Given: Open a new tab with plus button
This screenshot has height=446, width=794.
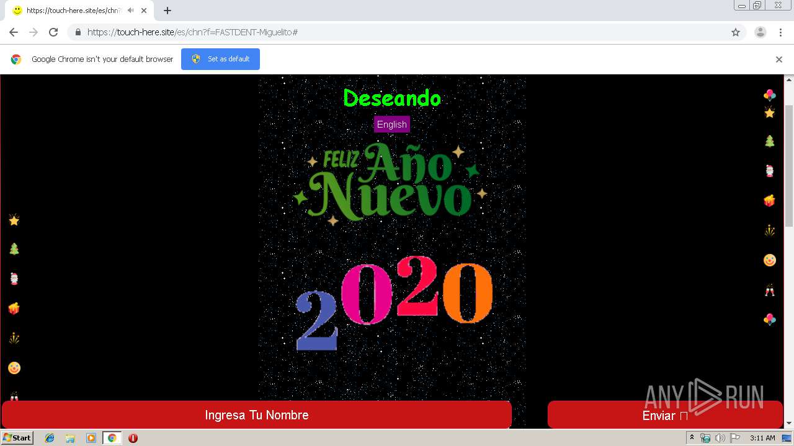Looking at the screenshot, I should (x=167, y=11).
